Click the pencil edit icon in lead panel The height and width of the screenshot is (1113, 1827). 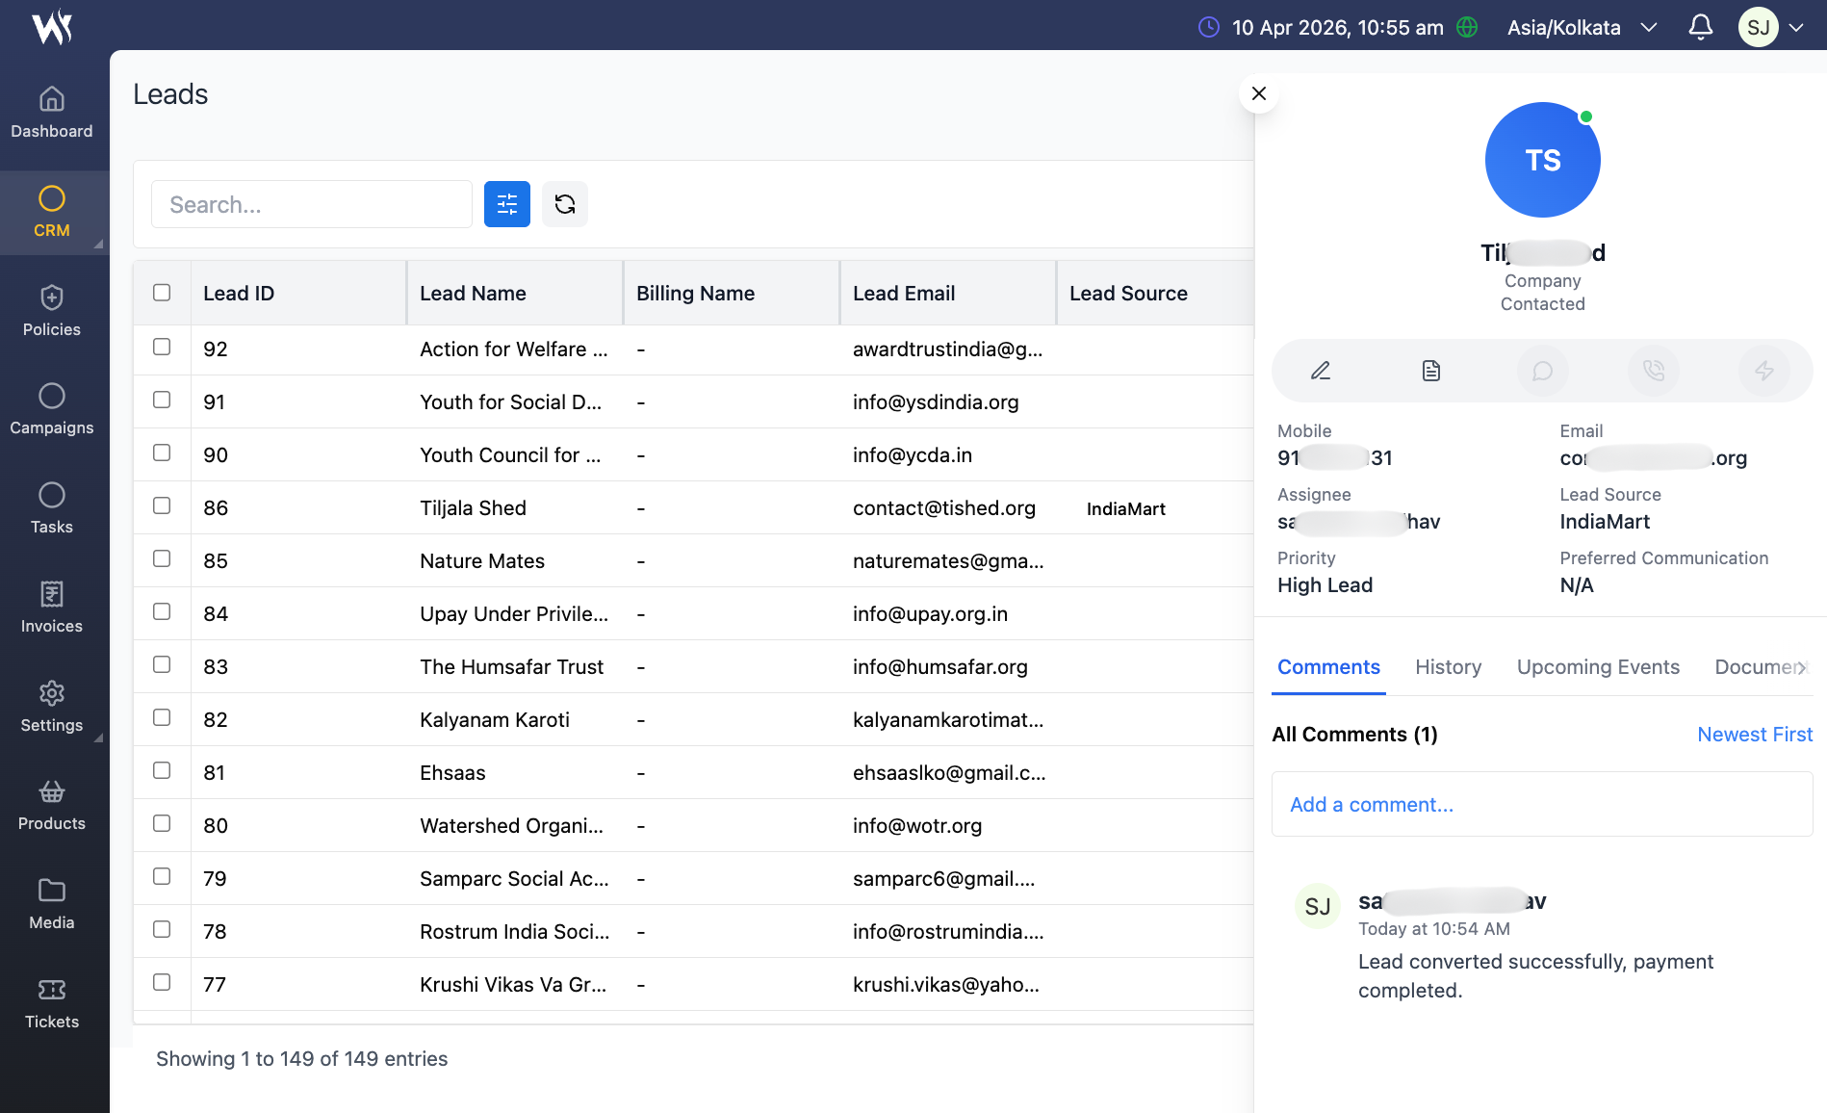point(1321,371)
